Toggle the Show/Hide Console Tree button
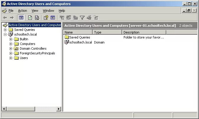The image size is (199, 119). pyautogui.click(x=21, y=18)
